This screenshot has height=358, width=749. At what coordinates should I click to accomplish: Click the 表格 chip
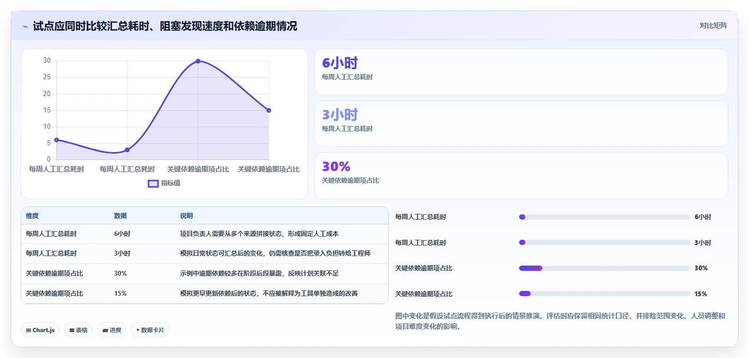coord(78,330)
